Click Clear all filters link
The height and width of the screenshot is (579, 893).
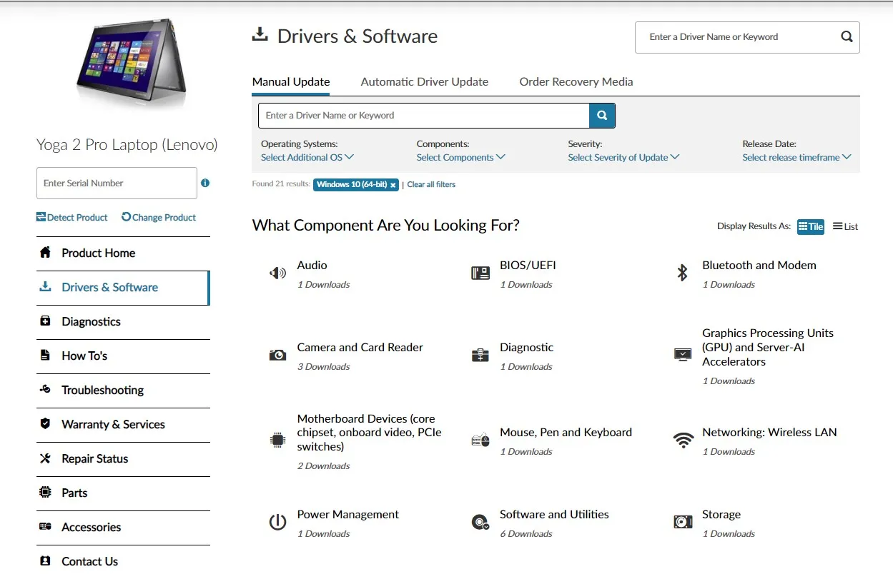tap(431, 185)
